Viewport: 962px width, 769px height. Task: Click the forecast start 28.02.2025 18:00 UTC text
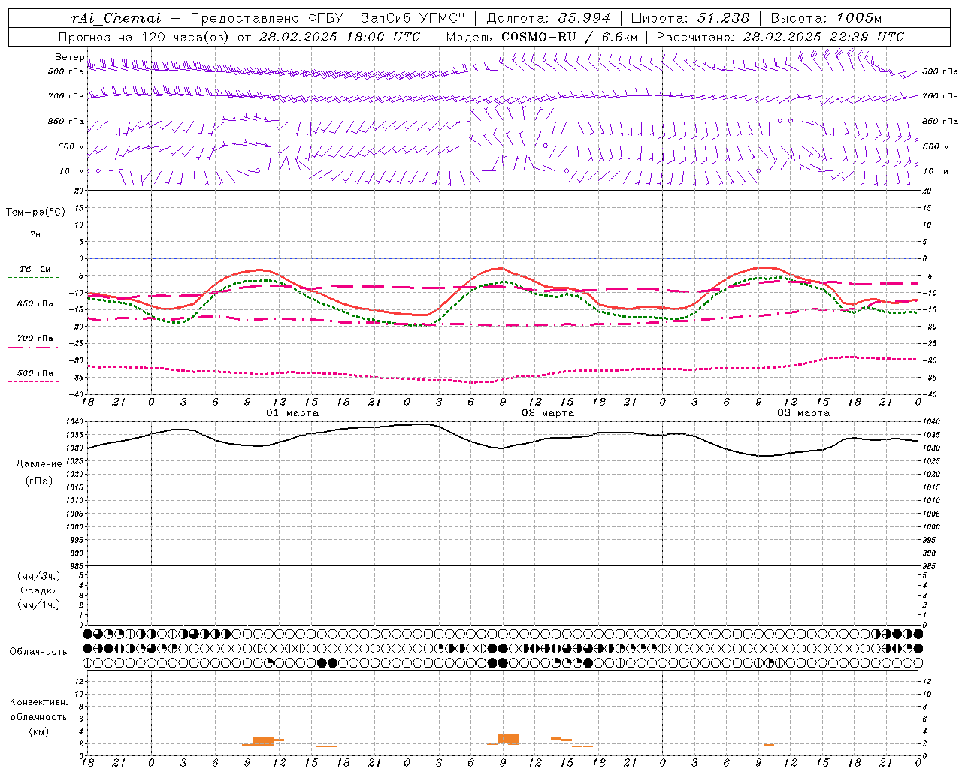click(339, 37)
